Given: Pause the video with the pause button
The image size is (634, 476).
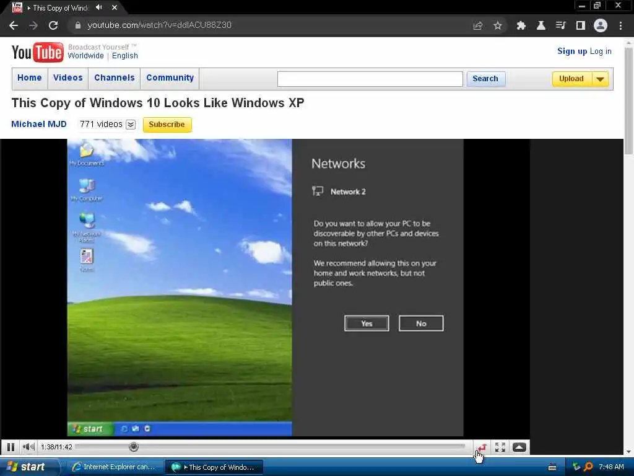Looking at the screenshot, I should 11,447.
